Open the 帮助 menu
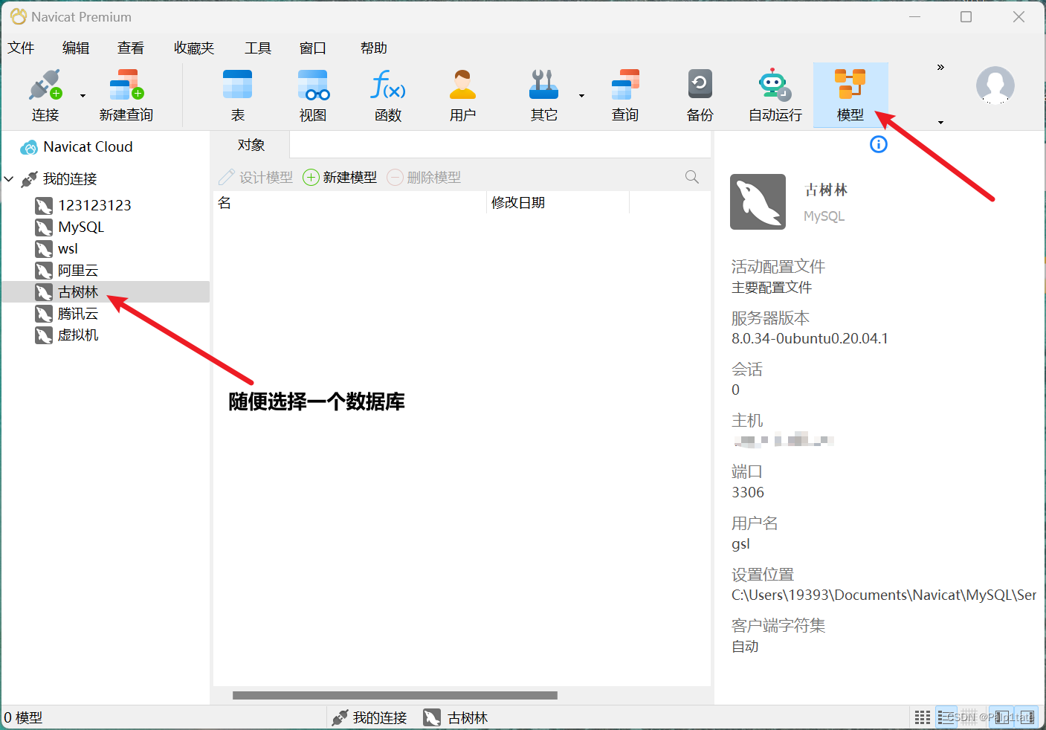Viewport: 1046px width, 730px height. [x=374, y=48]
